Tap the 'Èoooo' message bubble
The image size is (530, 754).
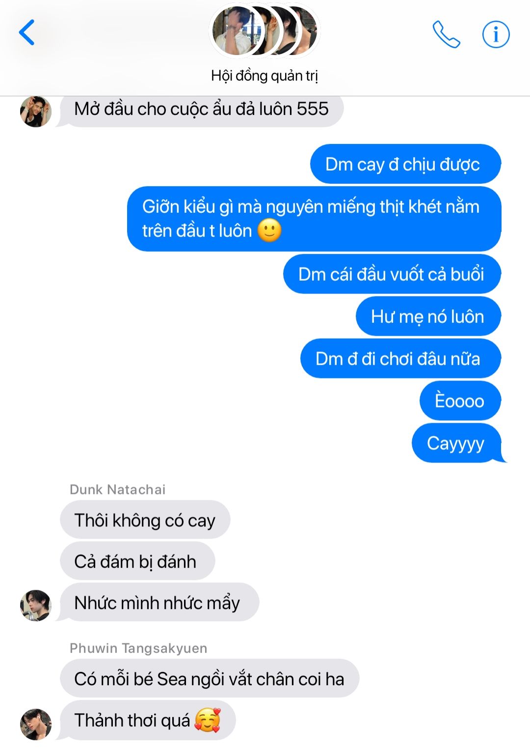coord(460,401)
